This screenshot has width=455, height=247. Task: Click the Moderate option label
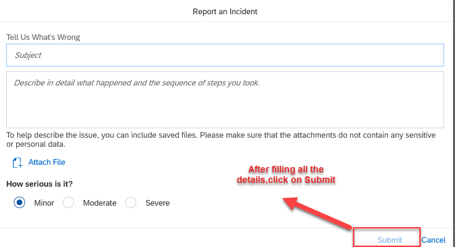pos(100,203)
